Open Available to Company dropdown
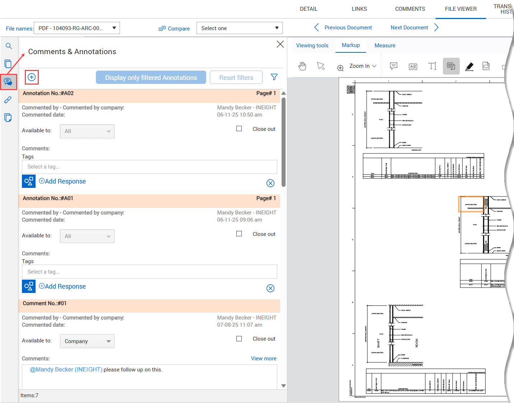The image size is (514, 403). click(87, 341)
